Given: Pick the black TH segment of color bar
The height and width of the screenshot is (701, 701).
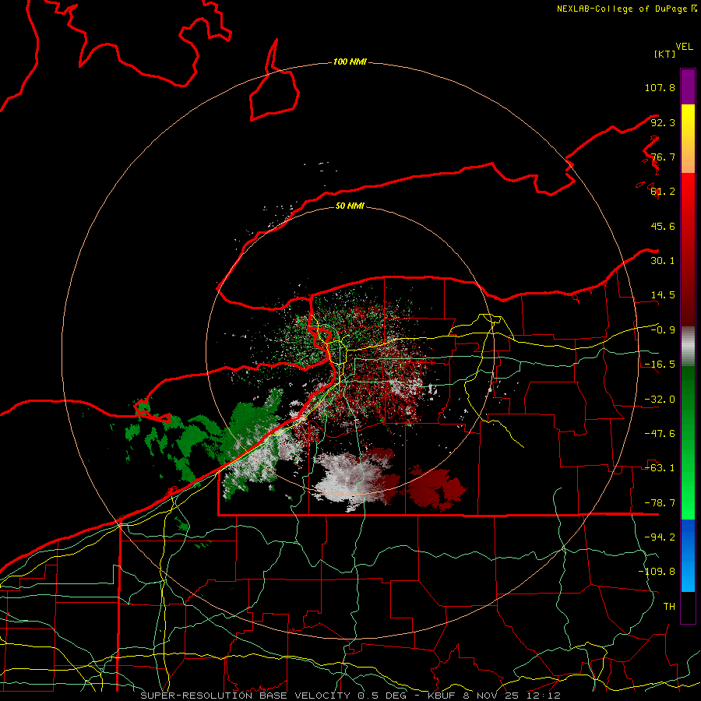Looking at the screenshot, I should (688, 608).
